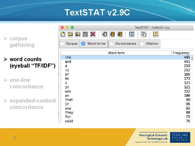Click the frequency value 79
Screen dimensions: 195x146
[188, 117]
